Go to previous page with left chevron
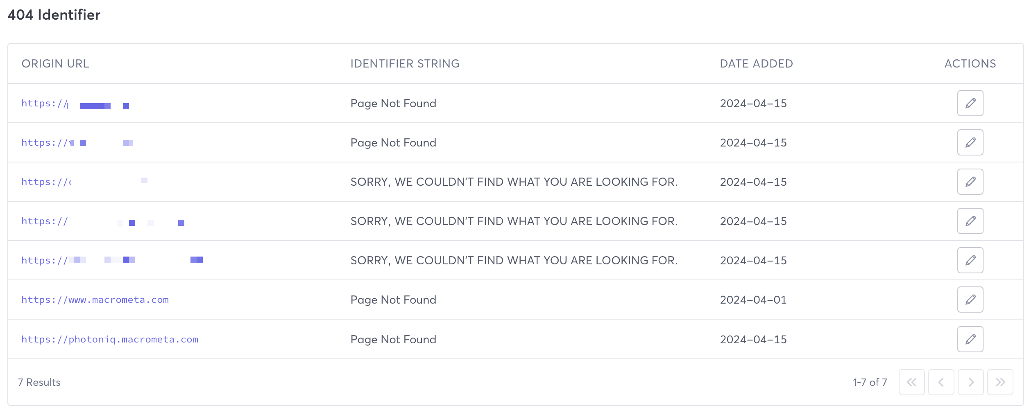Viewport: 1029px width, 410px height. [x=941, y=382]
